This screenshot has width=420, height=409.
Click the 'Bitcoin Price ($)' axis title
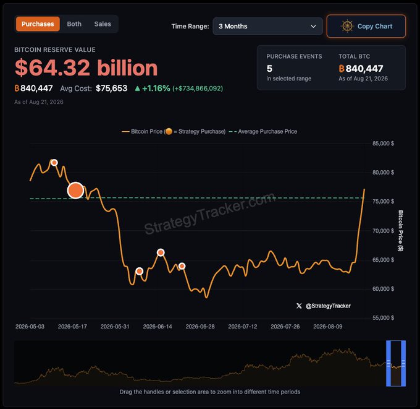pyautogui.click(x=400, y=231)
